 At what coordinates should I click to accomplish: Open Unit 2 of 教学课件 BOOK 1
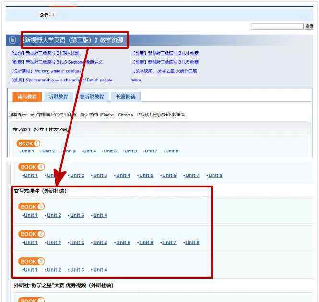[48, 151]
